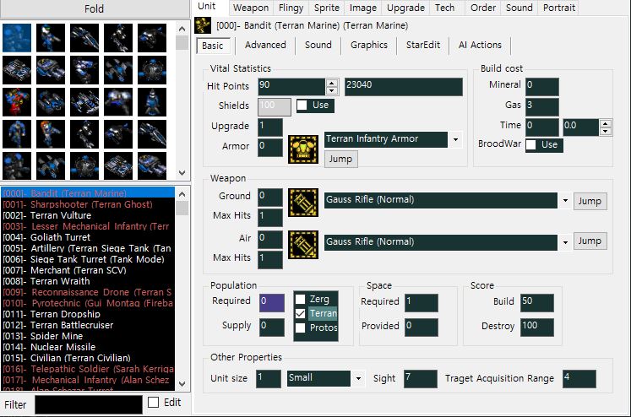Enable the BroodWar Use checkbox

[x=531, y=144]
